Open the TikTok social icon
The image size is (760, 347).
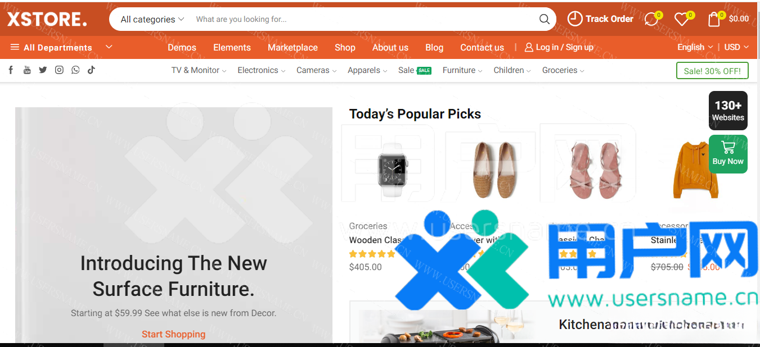(x=91, y=70)
